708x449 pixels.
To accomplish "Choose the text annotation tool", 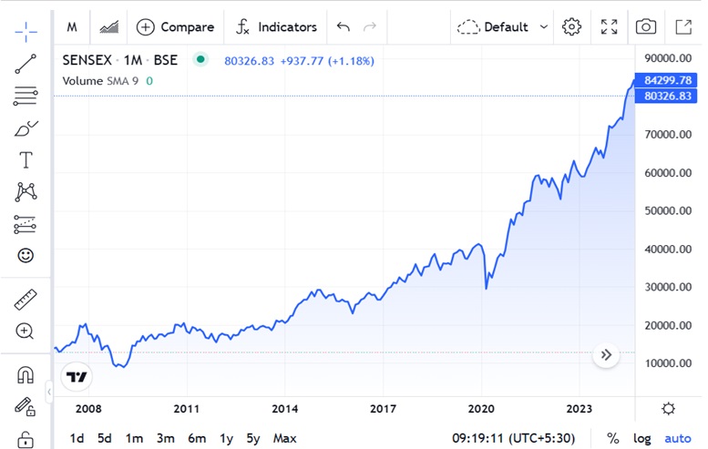I will pyautogui.click(x=26, y=159).
